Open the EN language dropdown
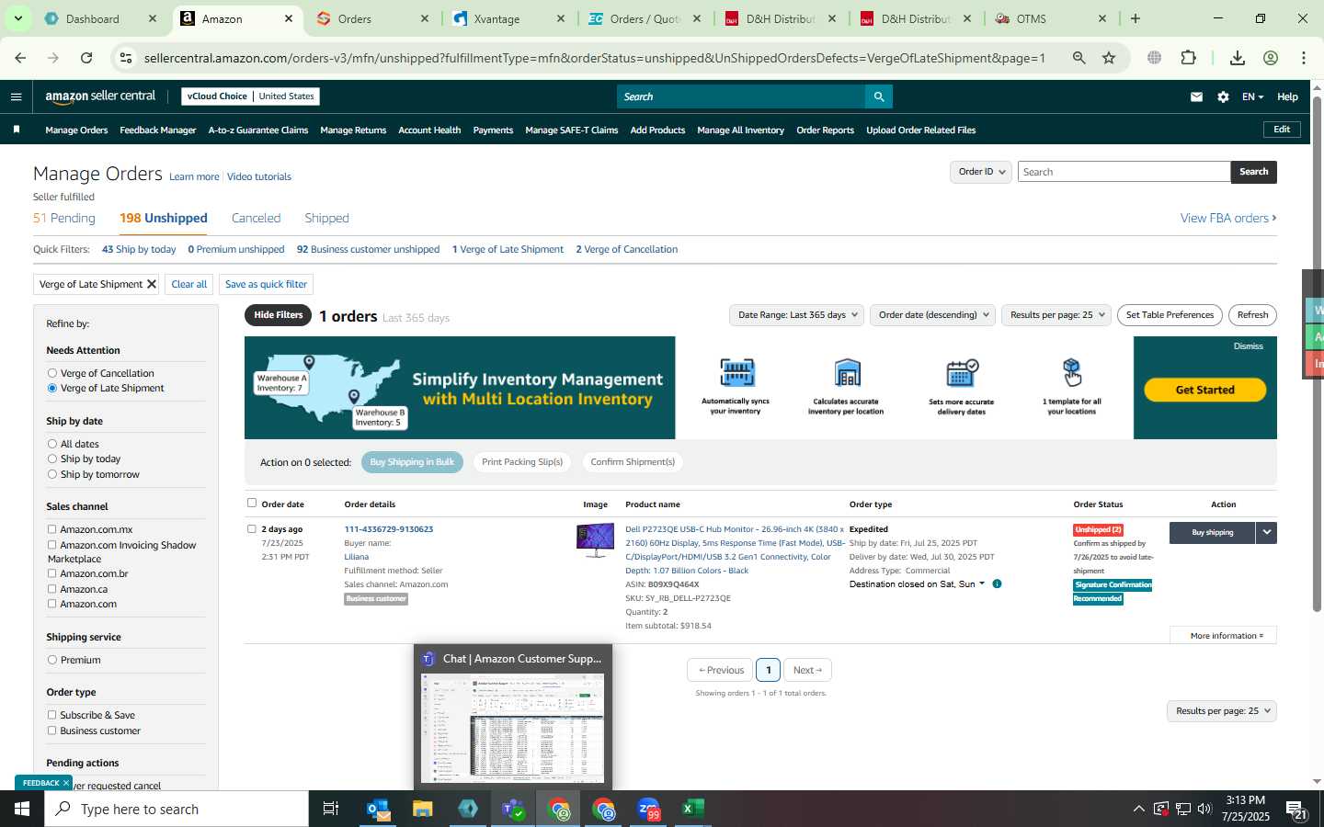 click(1252, 96)
